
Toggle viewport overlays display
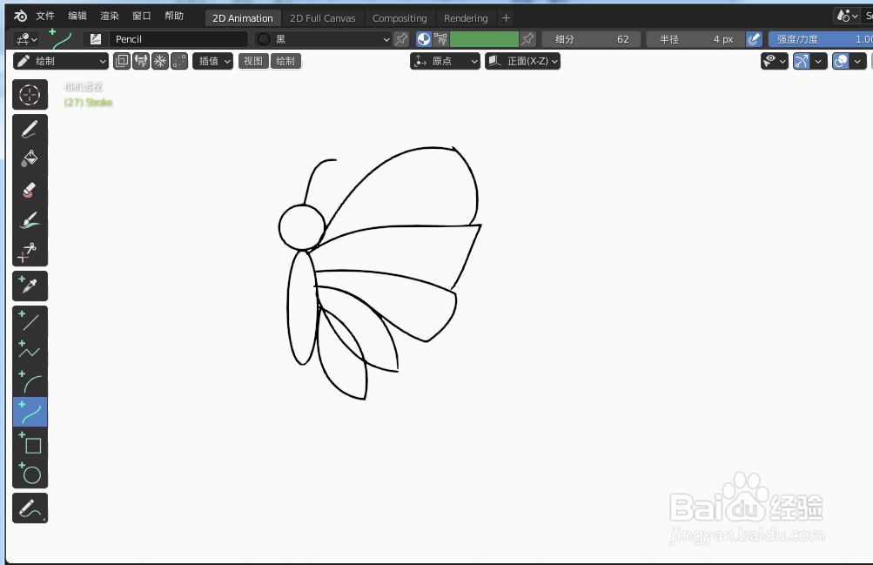click(x=841, y=61)
